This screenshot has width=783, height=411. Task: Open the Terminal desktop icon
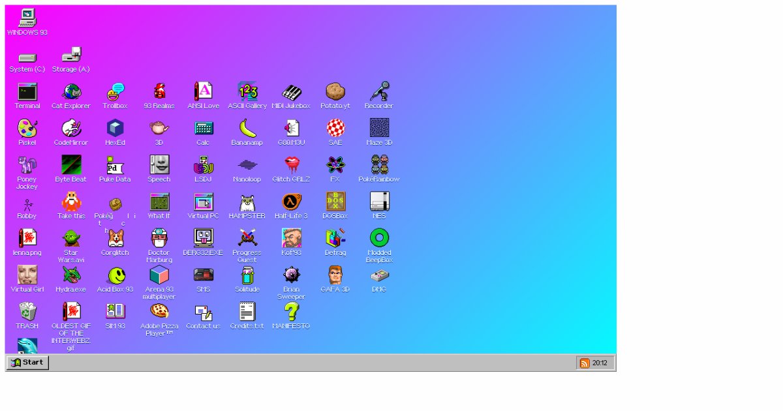coord(27,93)
